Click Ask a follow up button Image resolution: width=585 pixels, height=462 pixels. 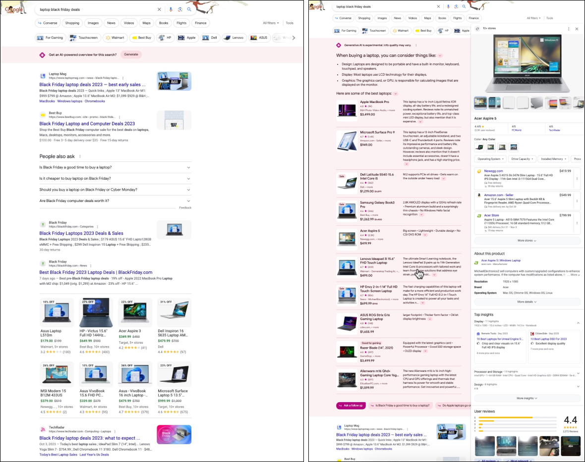pyautogui.click(x=351, y=406)
